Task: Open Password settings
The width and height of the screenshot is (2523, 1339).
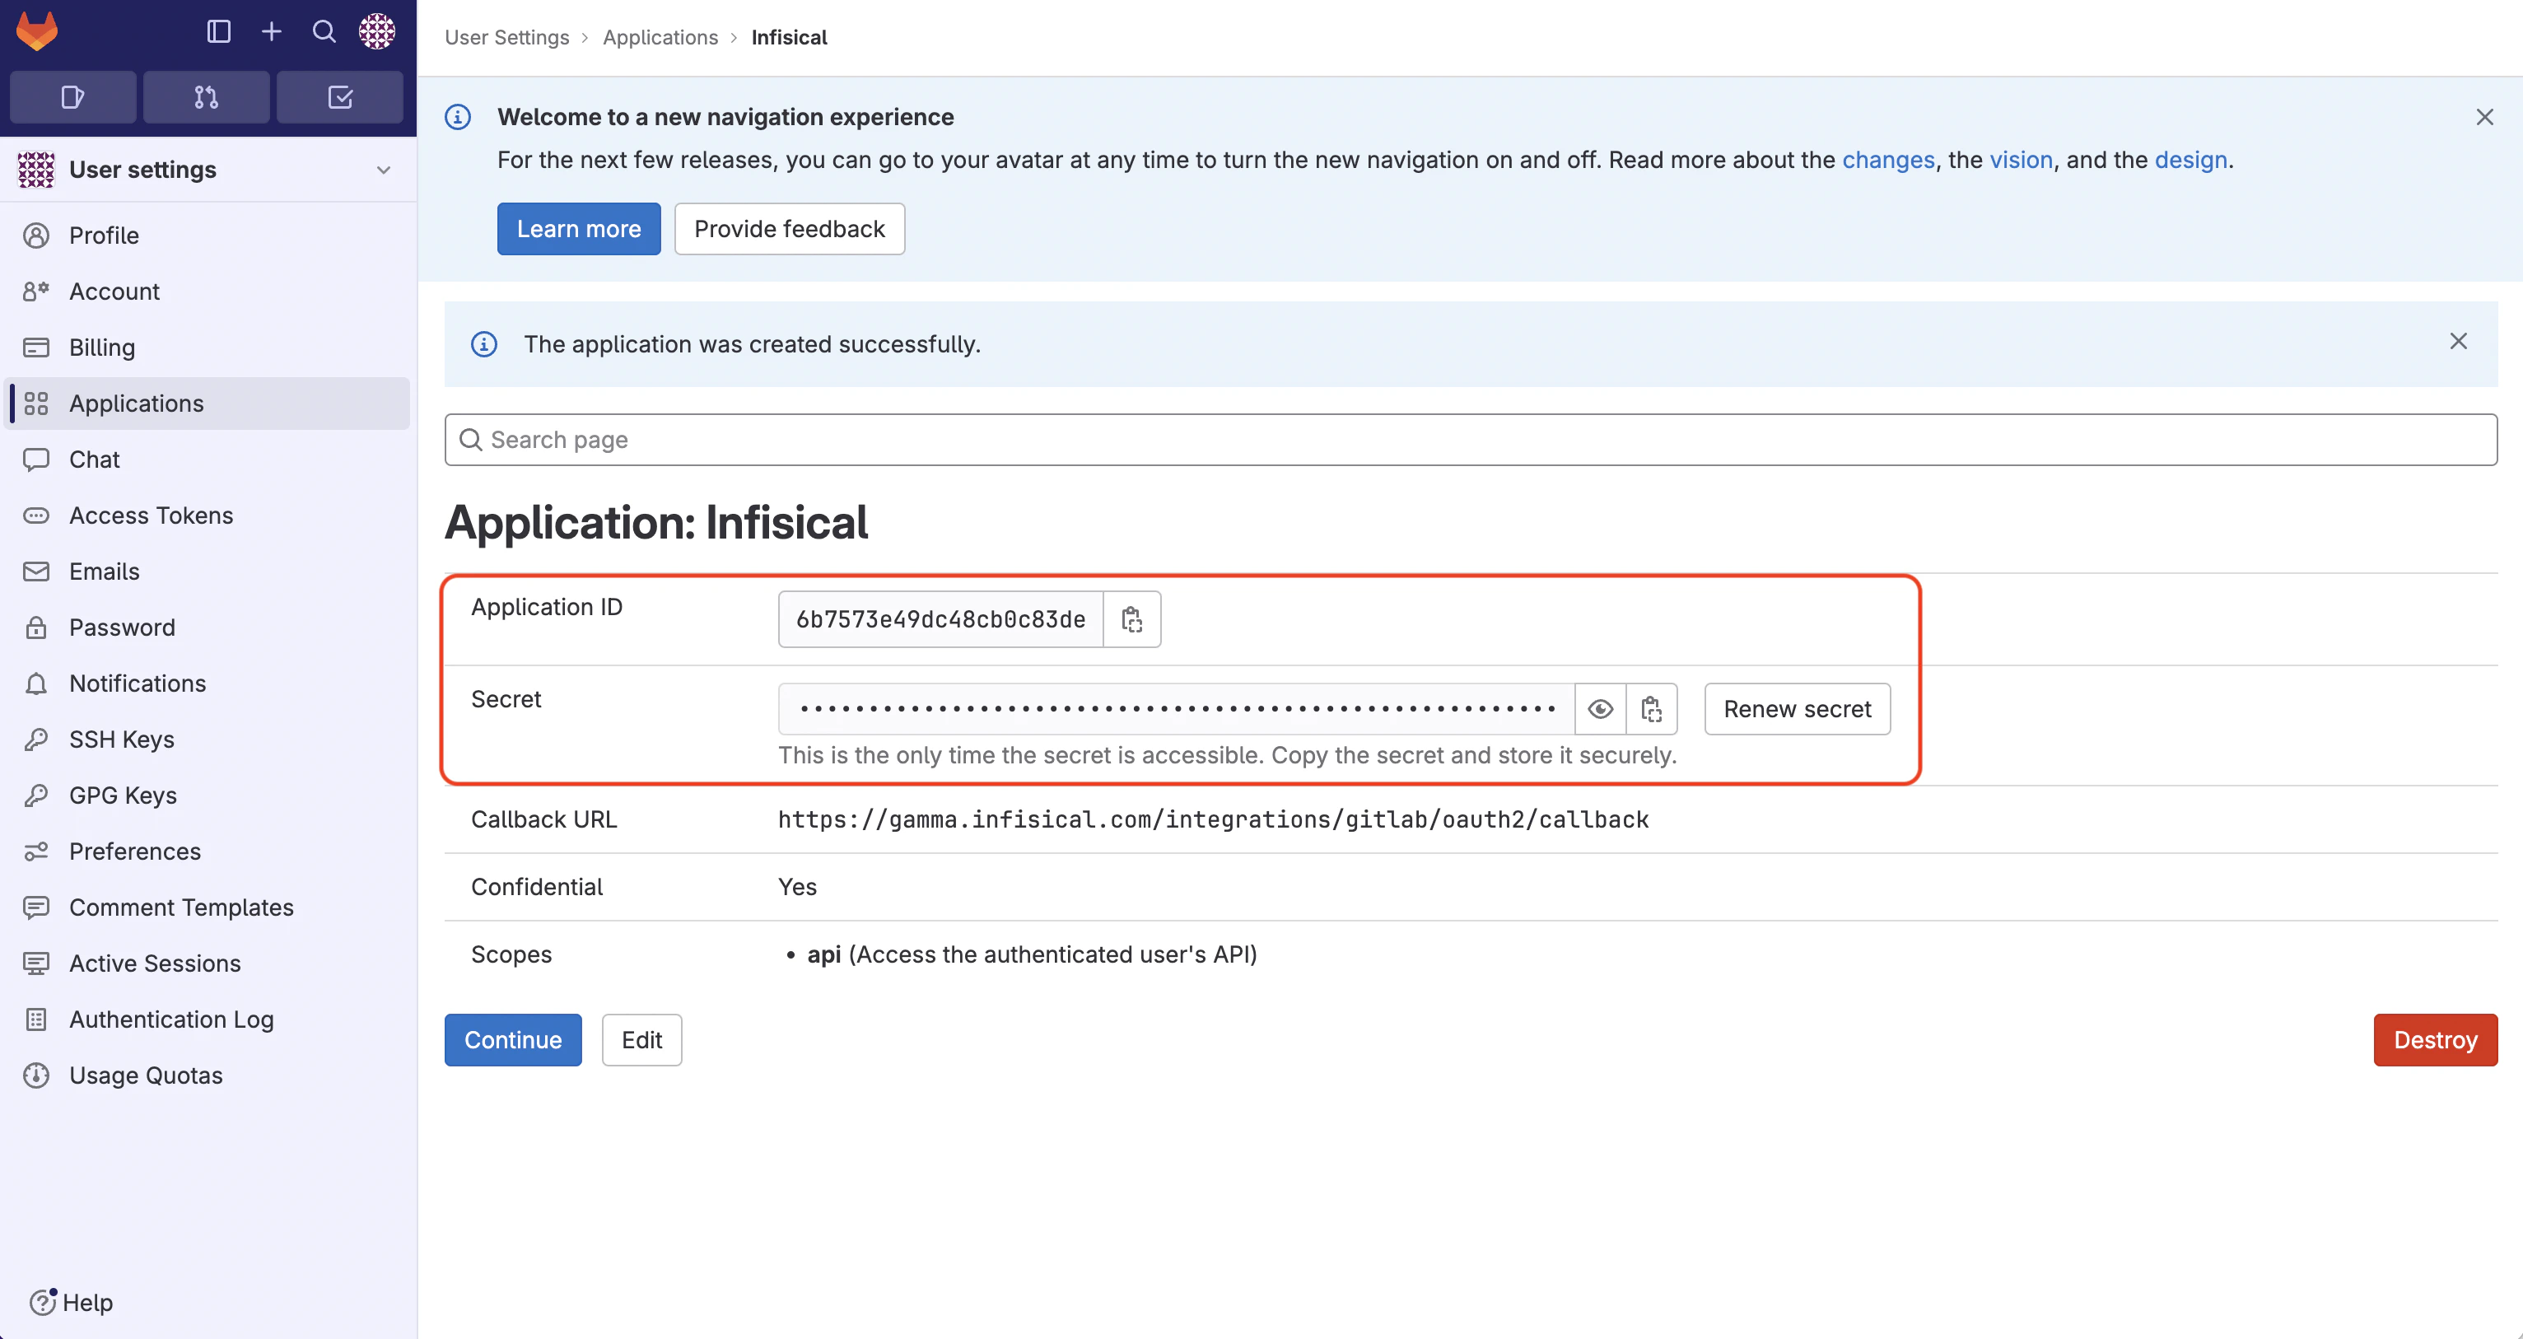Action: pyautogui.click(x=208, y=627)
